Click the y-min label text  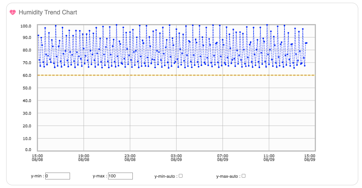(x=37, y=176)
